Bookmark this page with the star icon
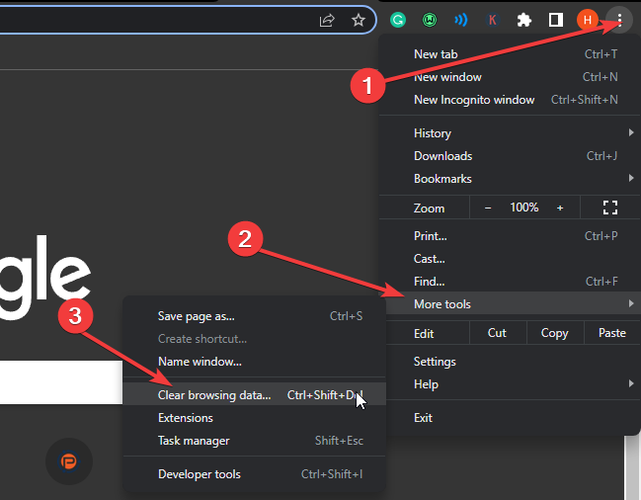This screenshot has height=500, width=641. point(359,20)
